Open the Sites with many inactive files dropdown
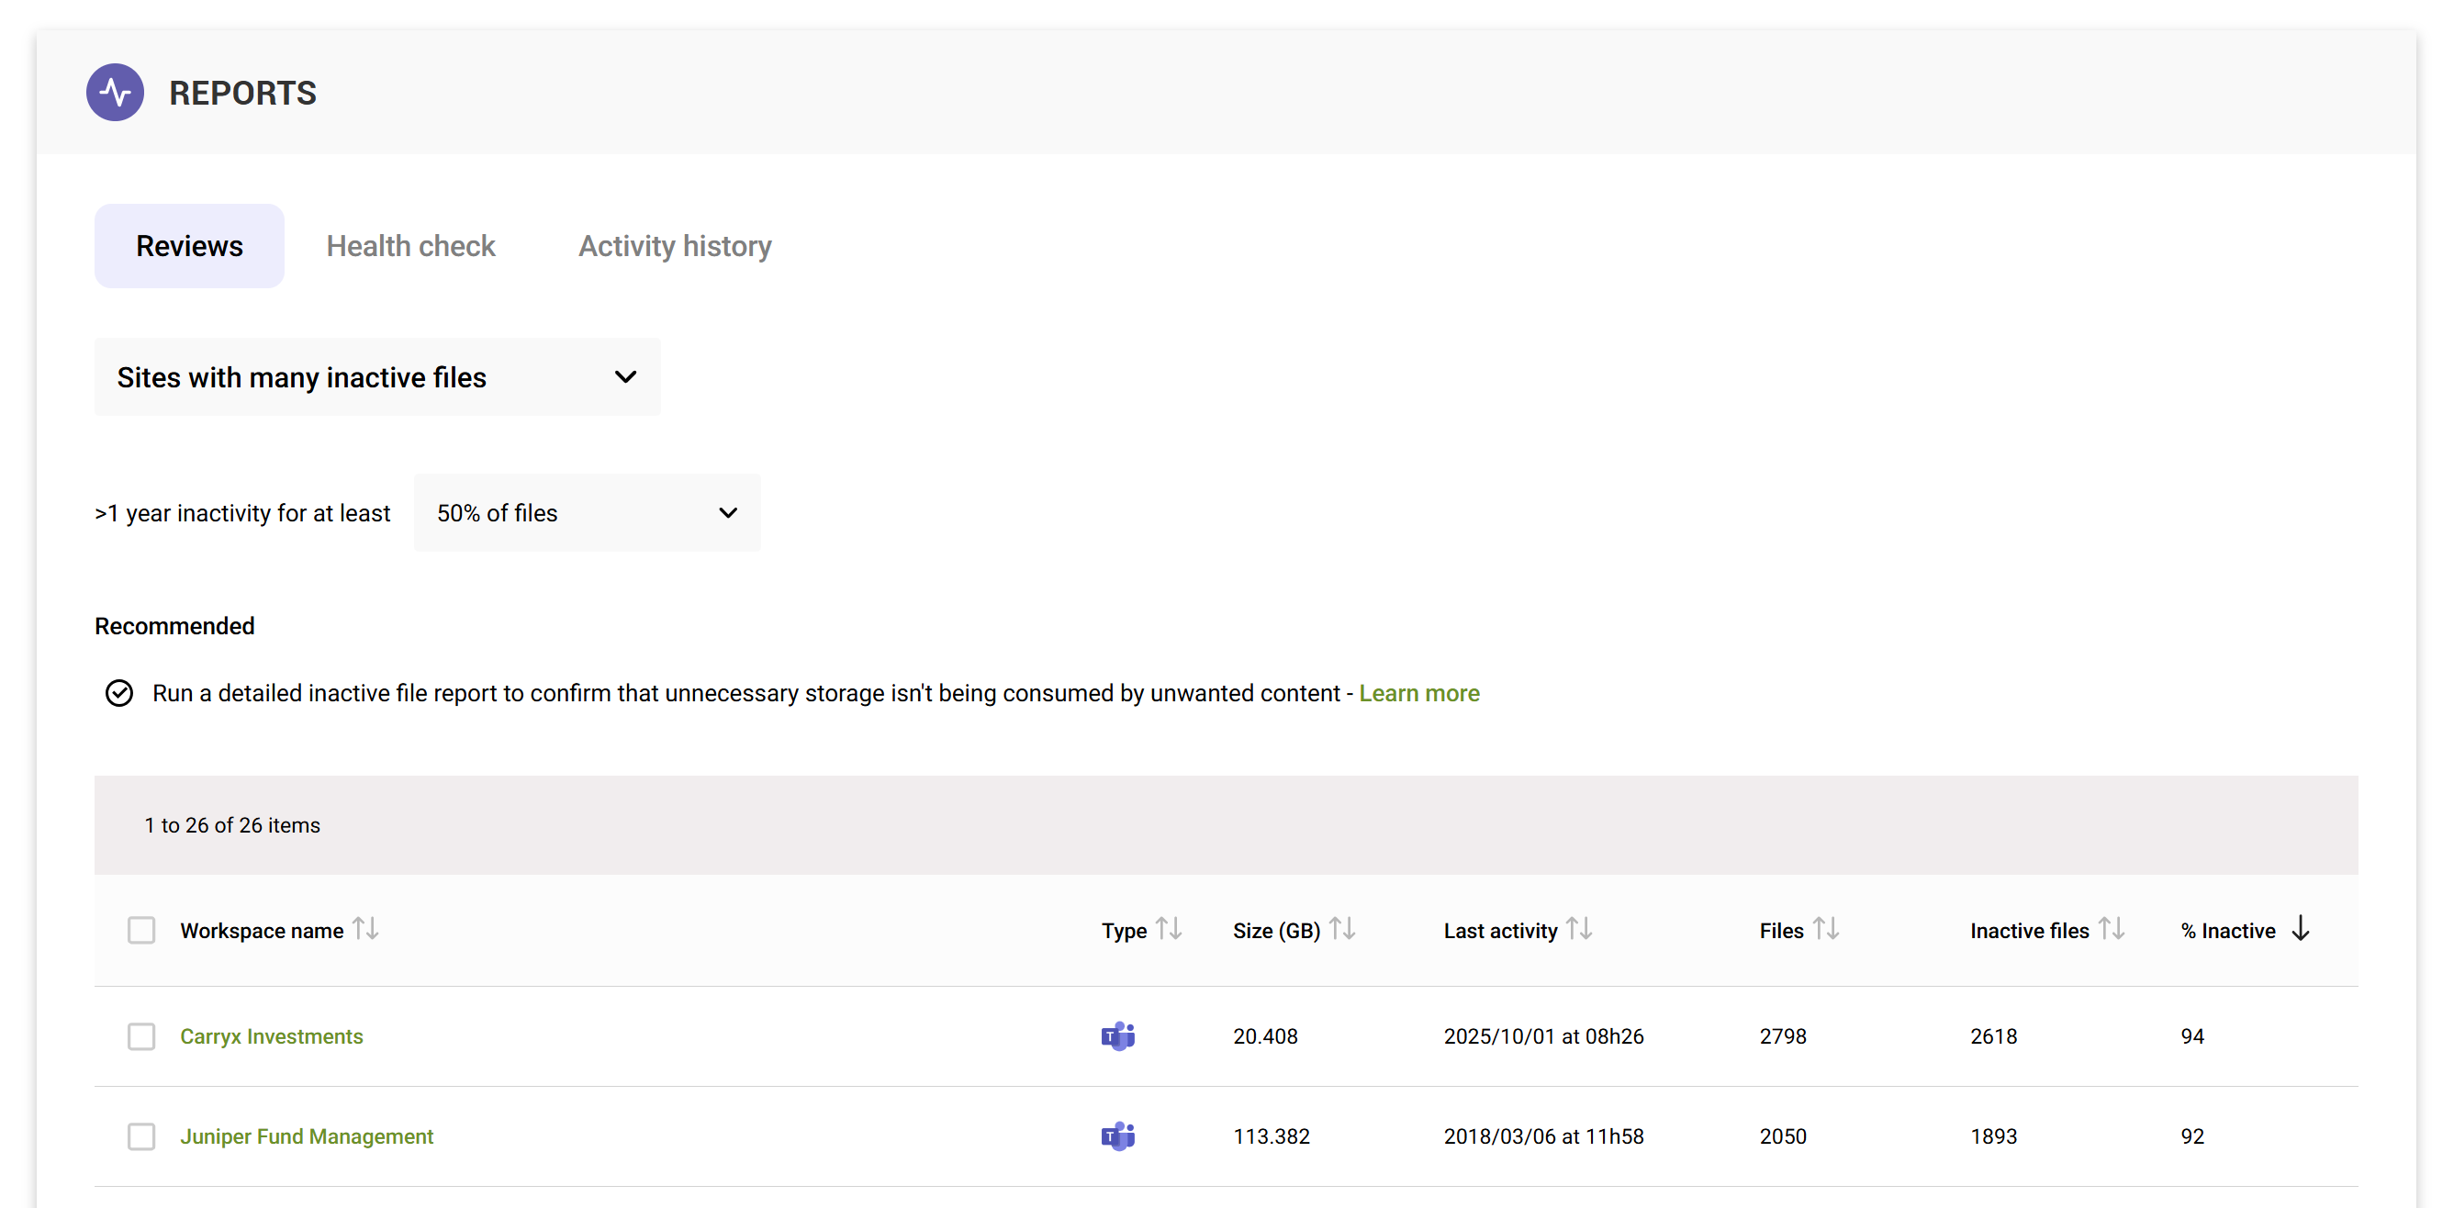Screen dimensions: 2454x1208 (376, 377)
